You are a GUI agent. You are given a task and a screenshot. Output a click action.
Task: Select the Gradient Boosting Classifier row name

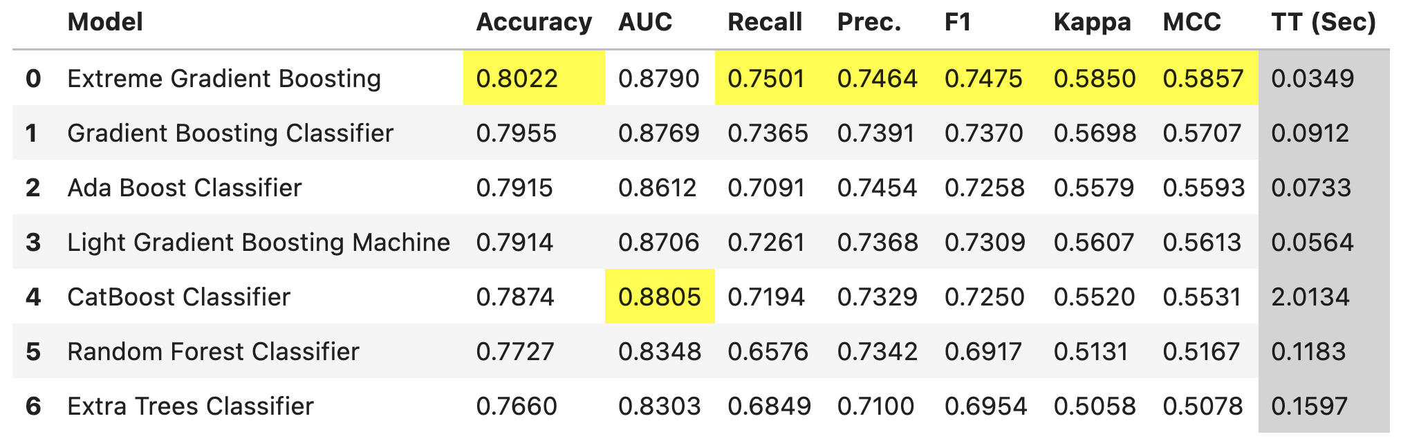pos(230,133)
